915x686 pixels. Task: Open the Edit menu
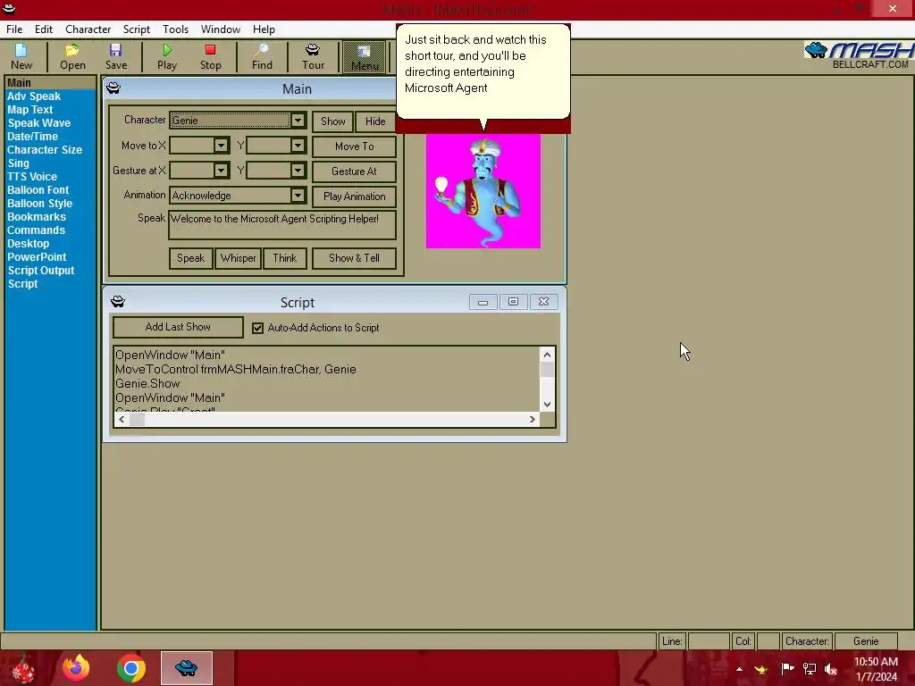(x=44, y=29)
